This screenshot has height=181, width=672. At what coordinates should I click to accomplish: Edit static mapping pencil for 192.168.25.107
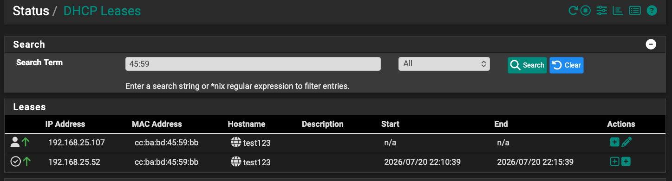click(626, 143)
